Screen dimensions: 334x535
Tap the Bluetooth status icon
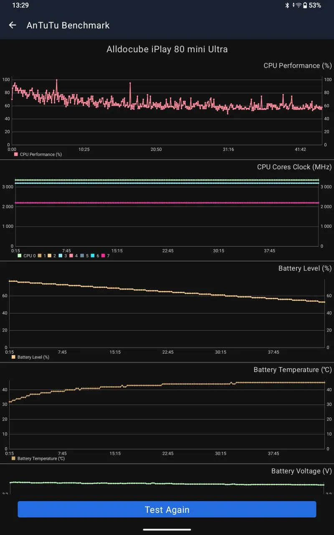click(287, 5)
